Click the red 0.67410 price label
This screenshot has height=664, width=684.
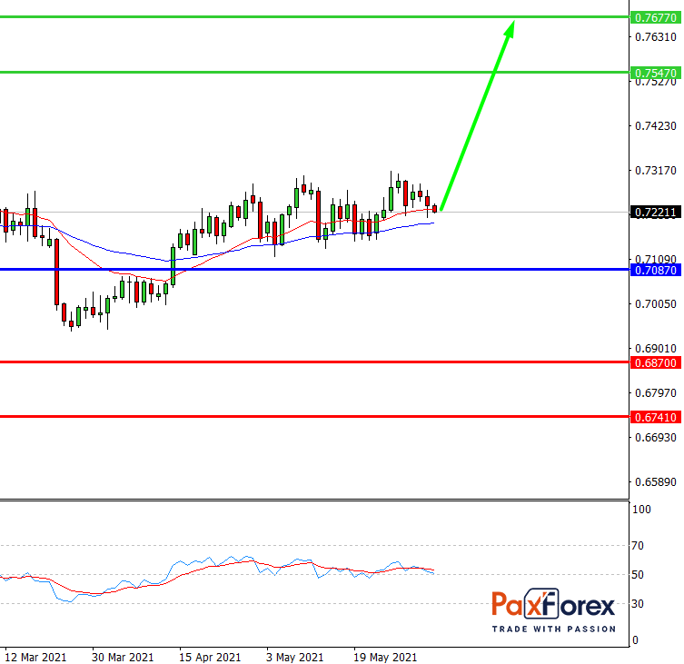coord(656,417)
